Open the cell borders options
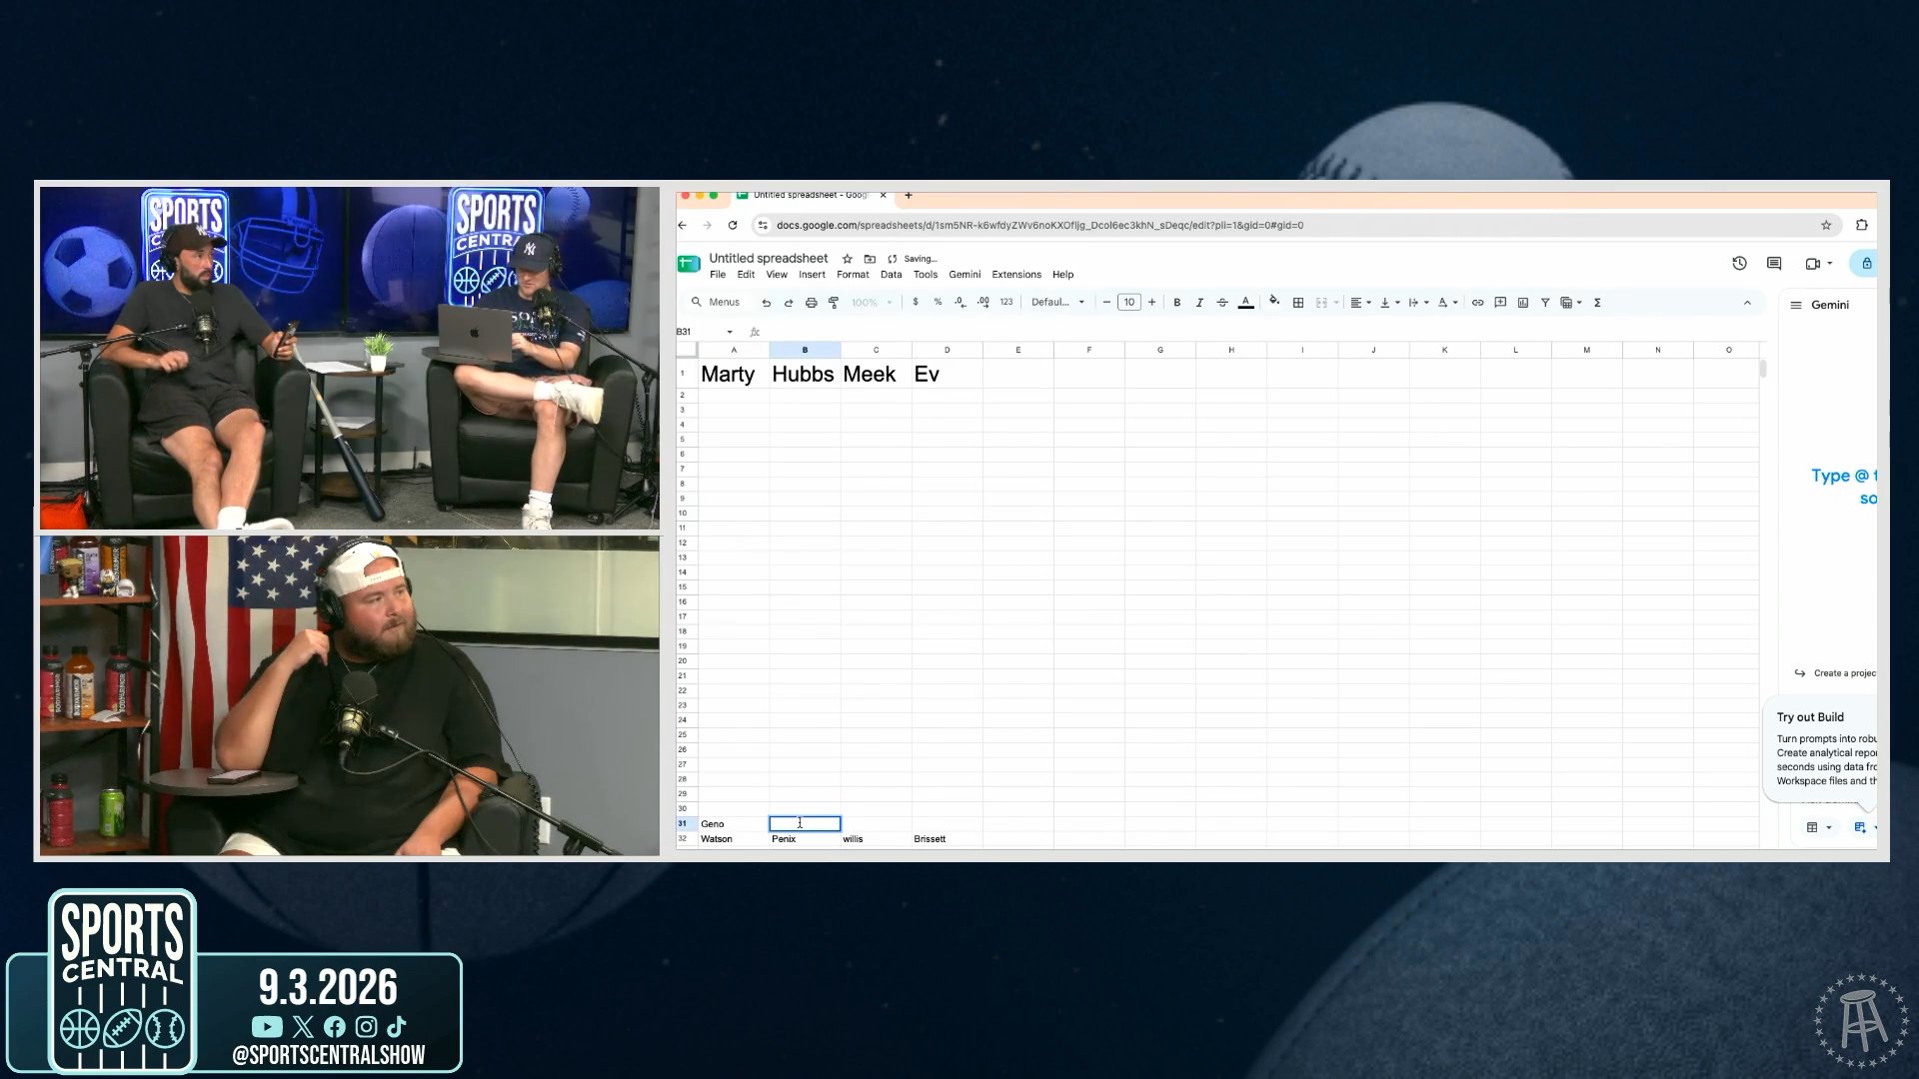The image size is (1919, 1079). pos(1298,303)
